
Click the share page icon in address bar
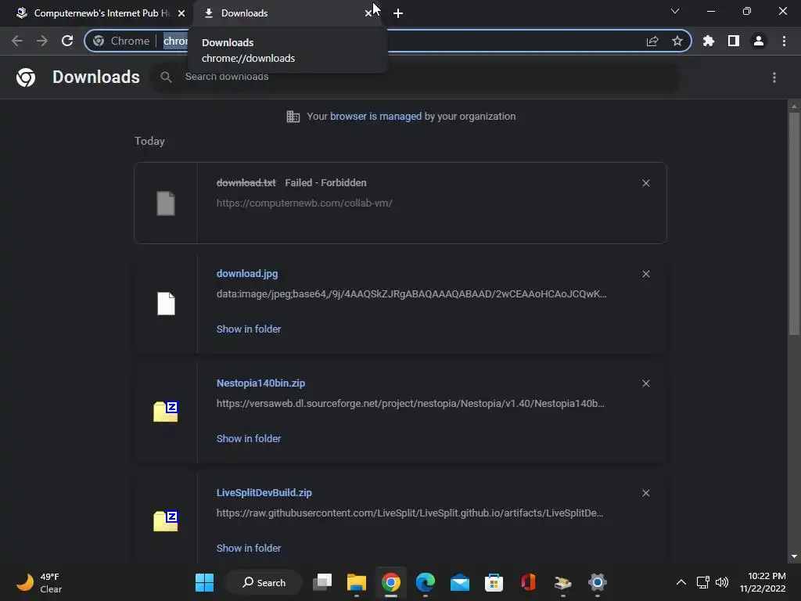(652, 41)
